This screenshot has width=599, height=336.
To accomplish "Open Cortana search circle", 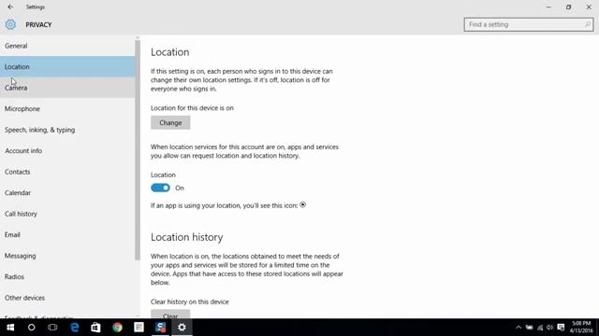I will coord(31,328).
